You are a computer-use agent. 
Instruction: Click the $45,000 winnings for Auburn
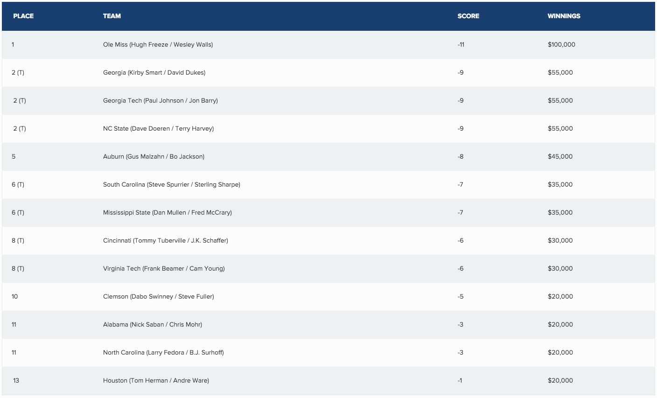click(560, 157)
